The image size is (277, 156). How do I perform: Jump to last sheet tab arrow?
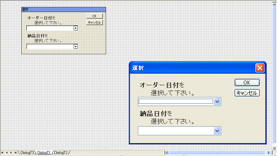tap(16, 153)
